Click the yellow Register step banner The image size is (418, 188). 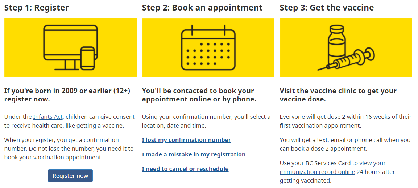[70, 48]
